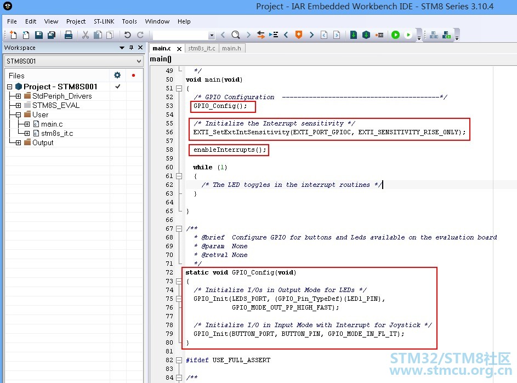The height and width of the screenshot is (383, 517).
Task: Click Find Next arrow after the magnifier
Action: click(248, 35)
